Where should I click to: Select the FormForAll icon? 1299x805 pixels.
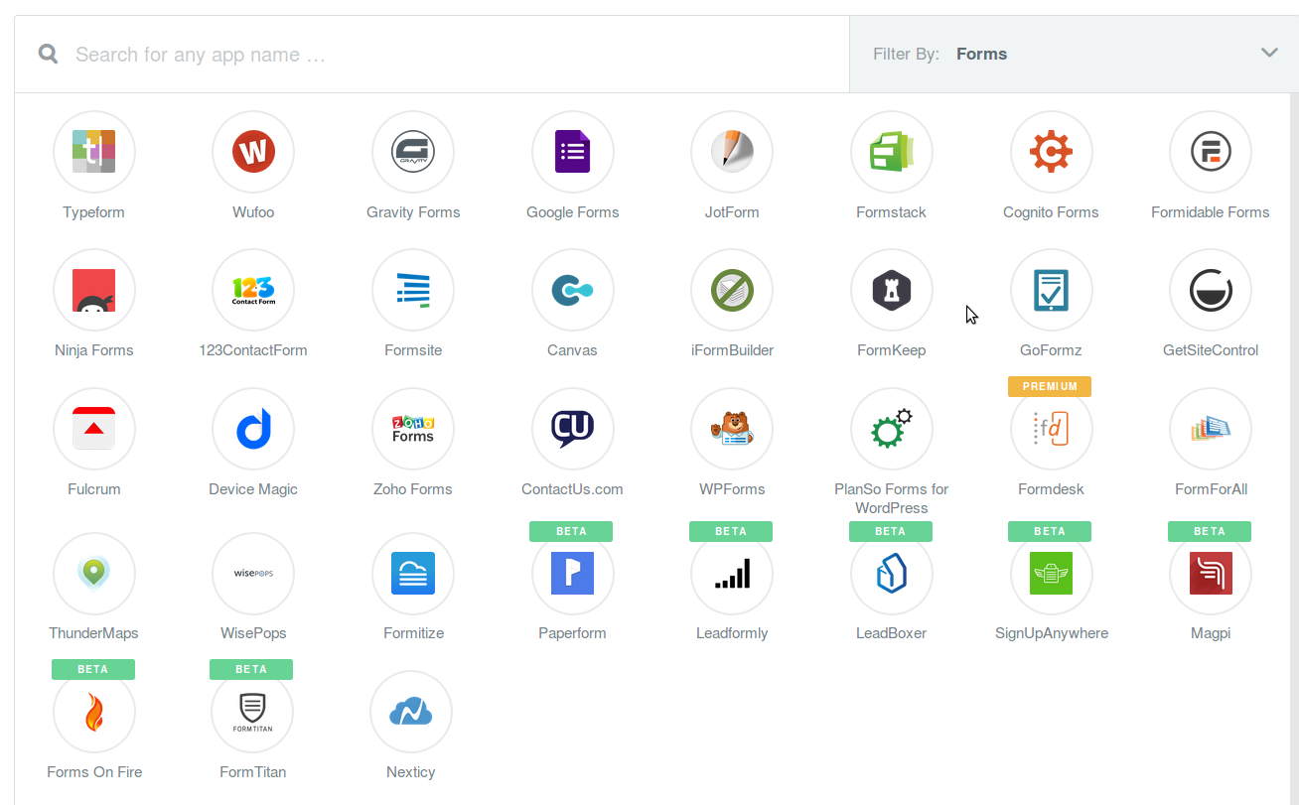tap(1211, 429)
